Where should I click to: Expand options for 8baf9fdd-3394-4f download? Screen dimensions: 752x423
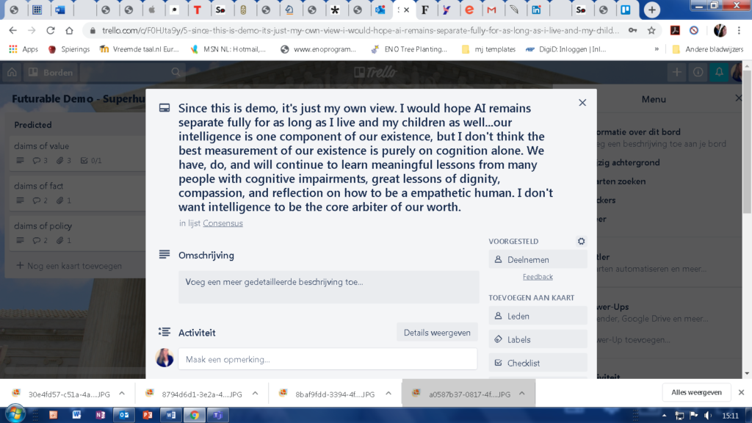(388, 394)
